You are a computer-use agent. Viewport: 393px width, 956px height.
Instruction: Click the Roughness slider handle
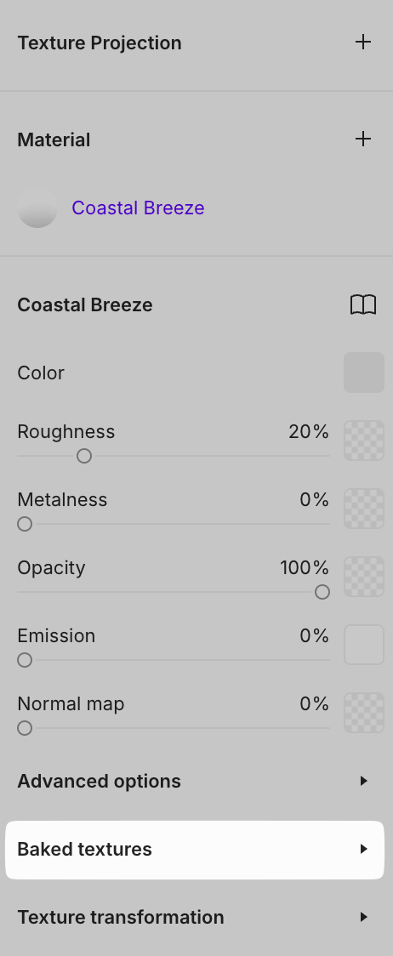[84, 456]
